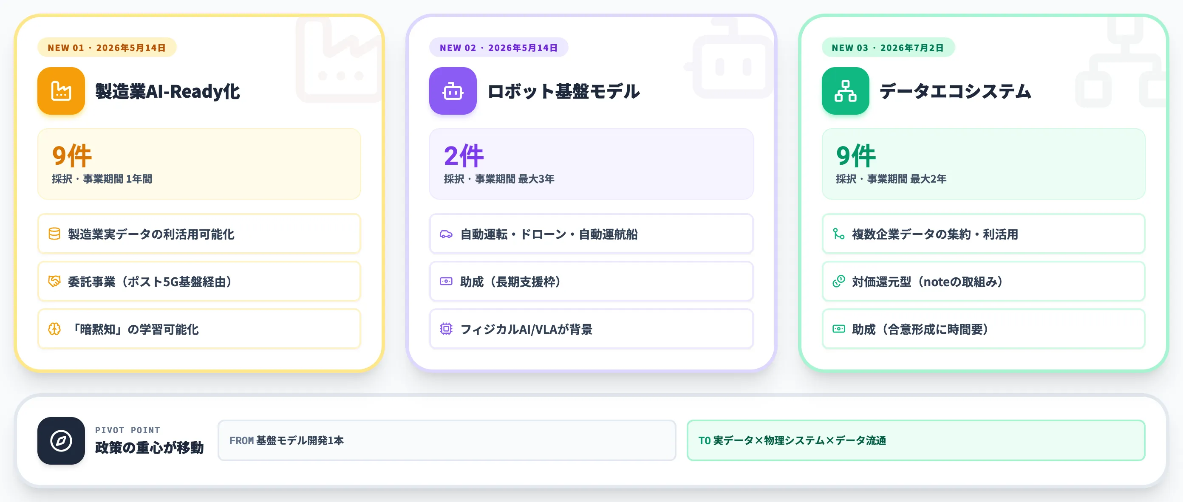
Task: Click the brain icon next to 「暗黙知」の学習可能化
Action: 54,329
